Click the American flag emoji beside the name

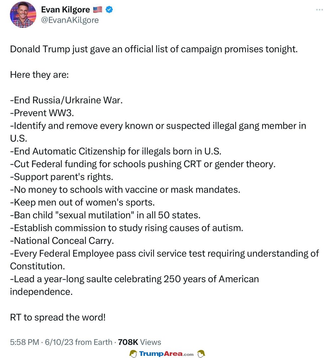point(98,10)
